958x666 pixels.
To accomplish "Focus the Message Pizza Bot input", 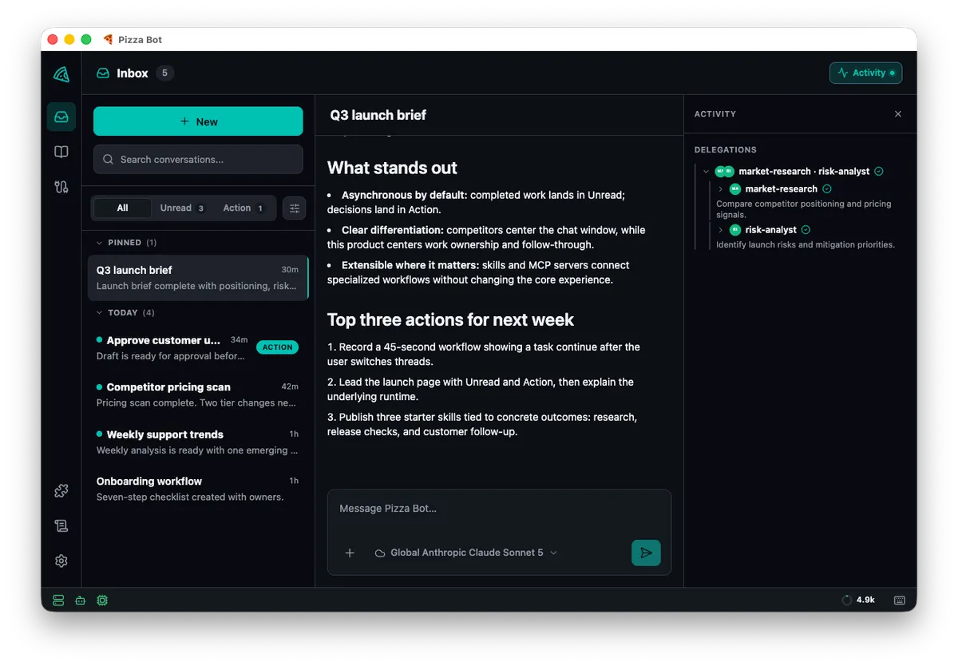I will coord(499,509).
